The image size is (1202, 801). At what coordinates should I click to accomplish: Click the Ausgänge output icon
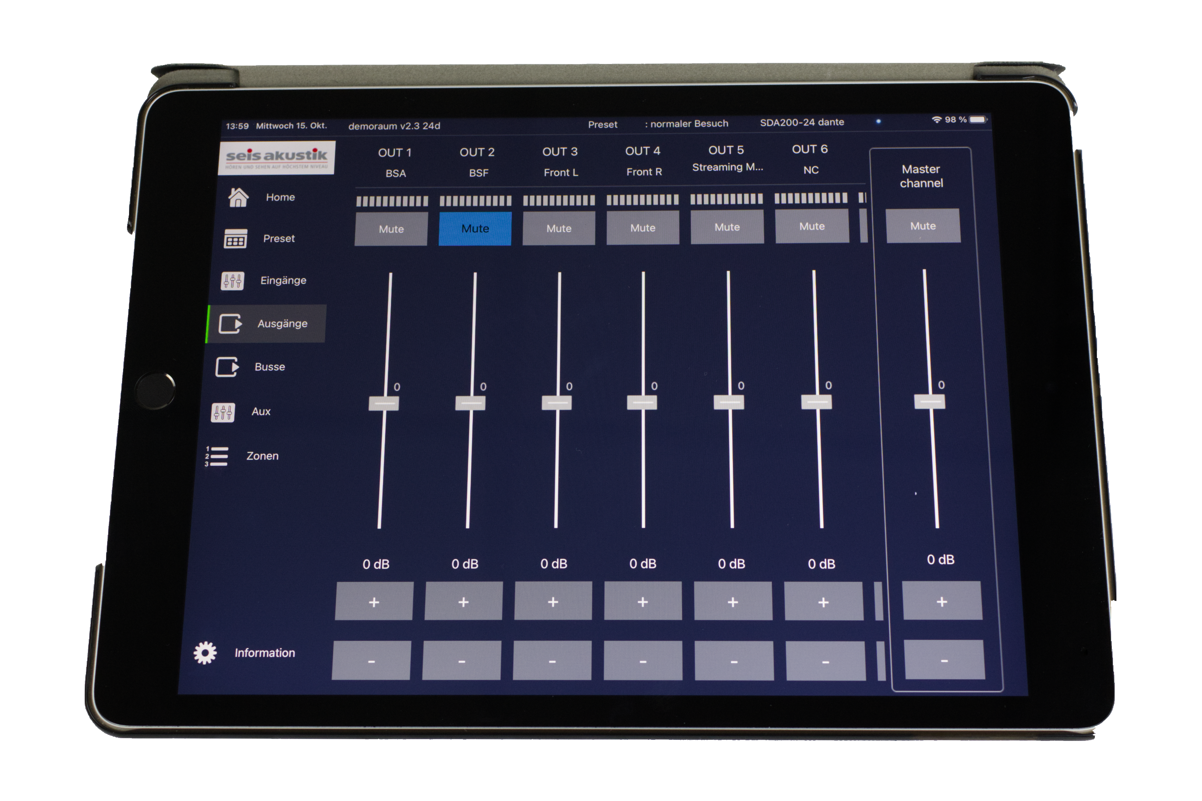point(229,324)
